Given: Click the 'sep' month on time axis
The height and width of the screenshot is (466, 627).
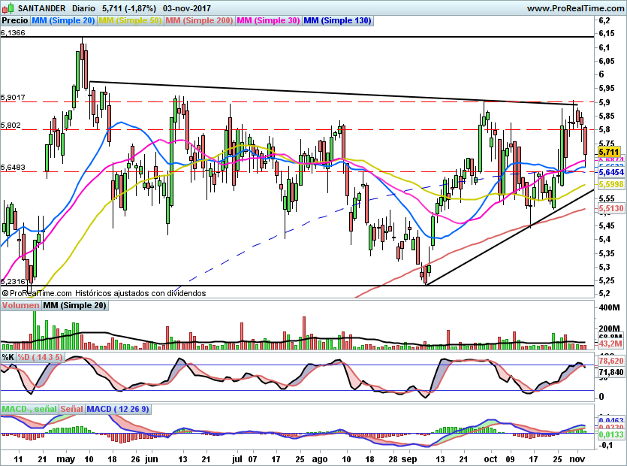Looking at the screenshot, I should point(409,459).
